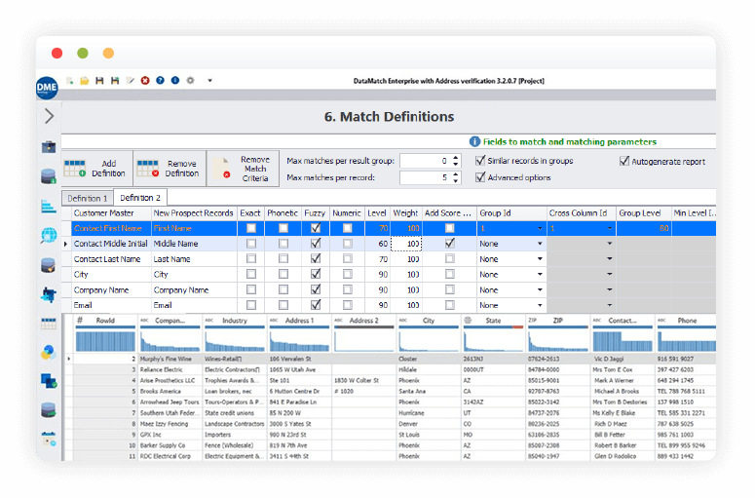The width and height of the screenshot is (755, 498).
Task: Click the gear settings icon in toolbar
Action: (x=190, y=80)
